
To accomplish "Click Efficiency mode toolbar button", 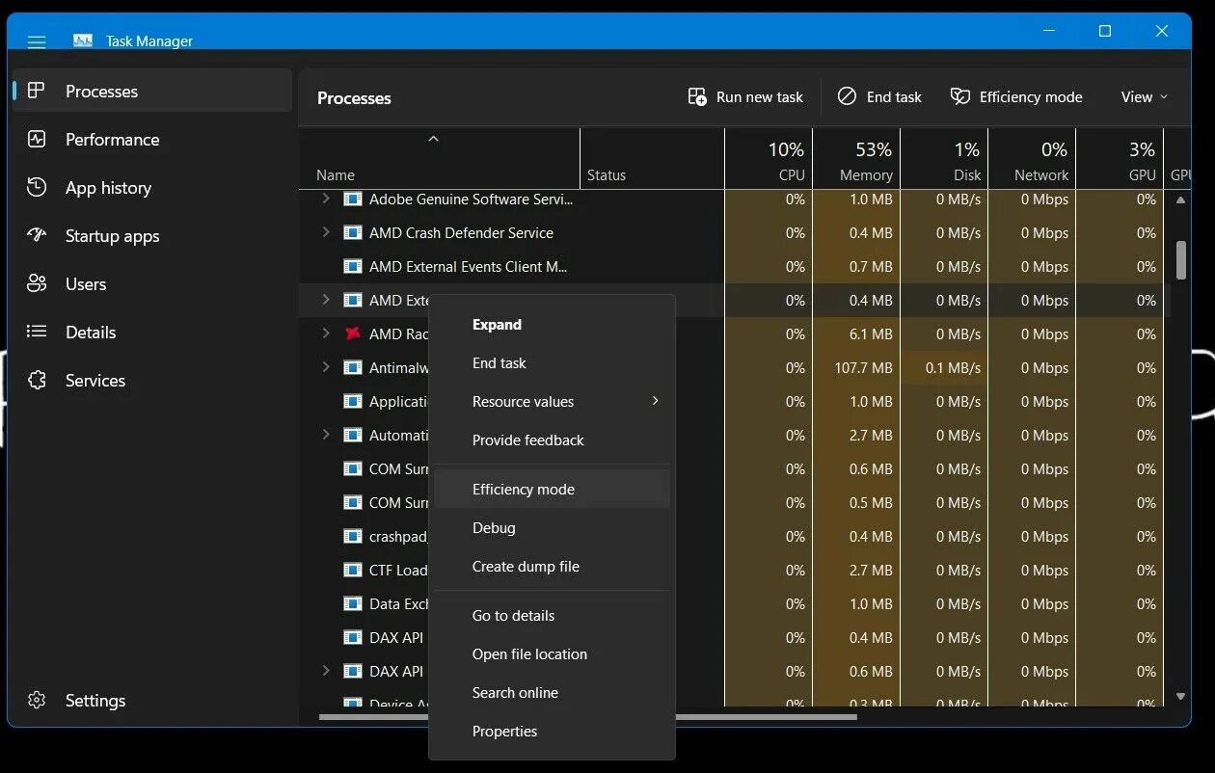I will (1016, 96).
